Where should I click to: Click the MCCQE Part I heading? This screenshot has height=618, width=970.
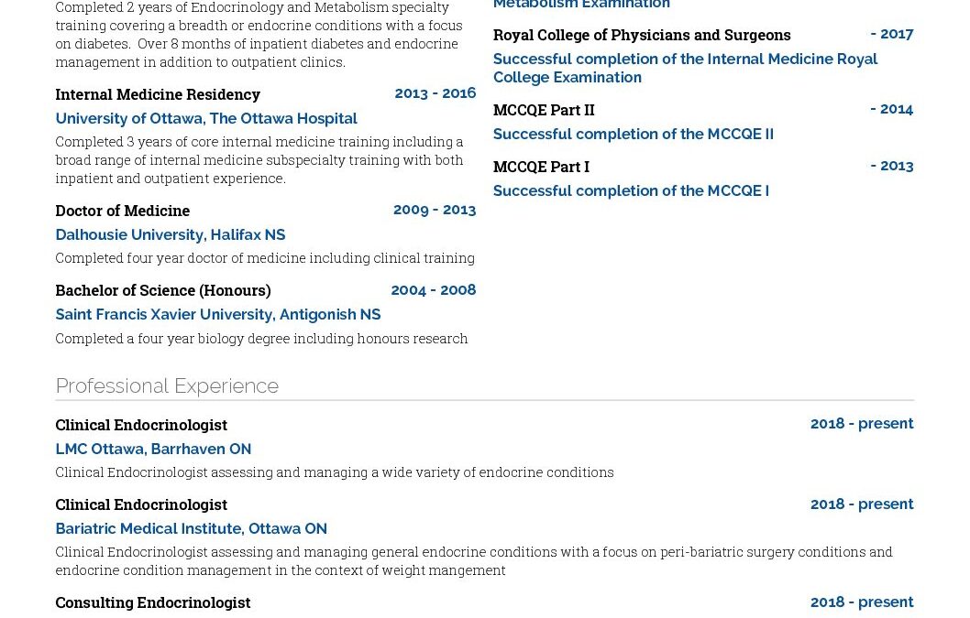point(541,167)
